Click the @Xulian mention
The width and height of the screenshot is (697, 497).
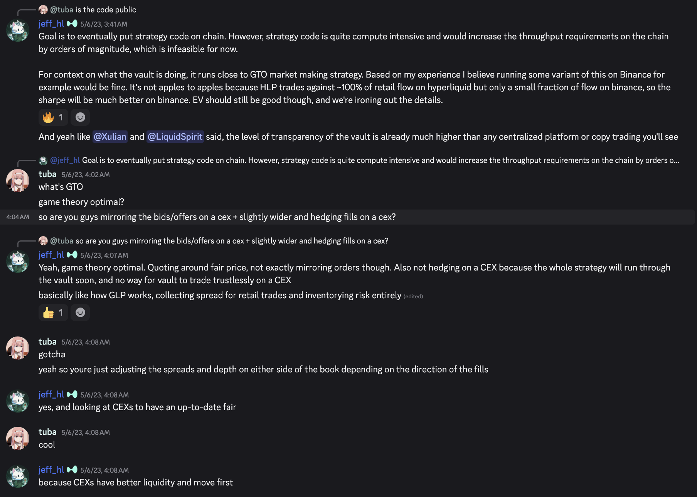[x=110, y=137]
